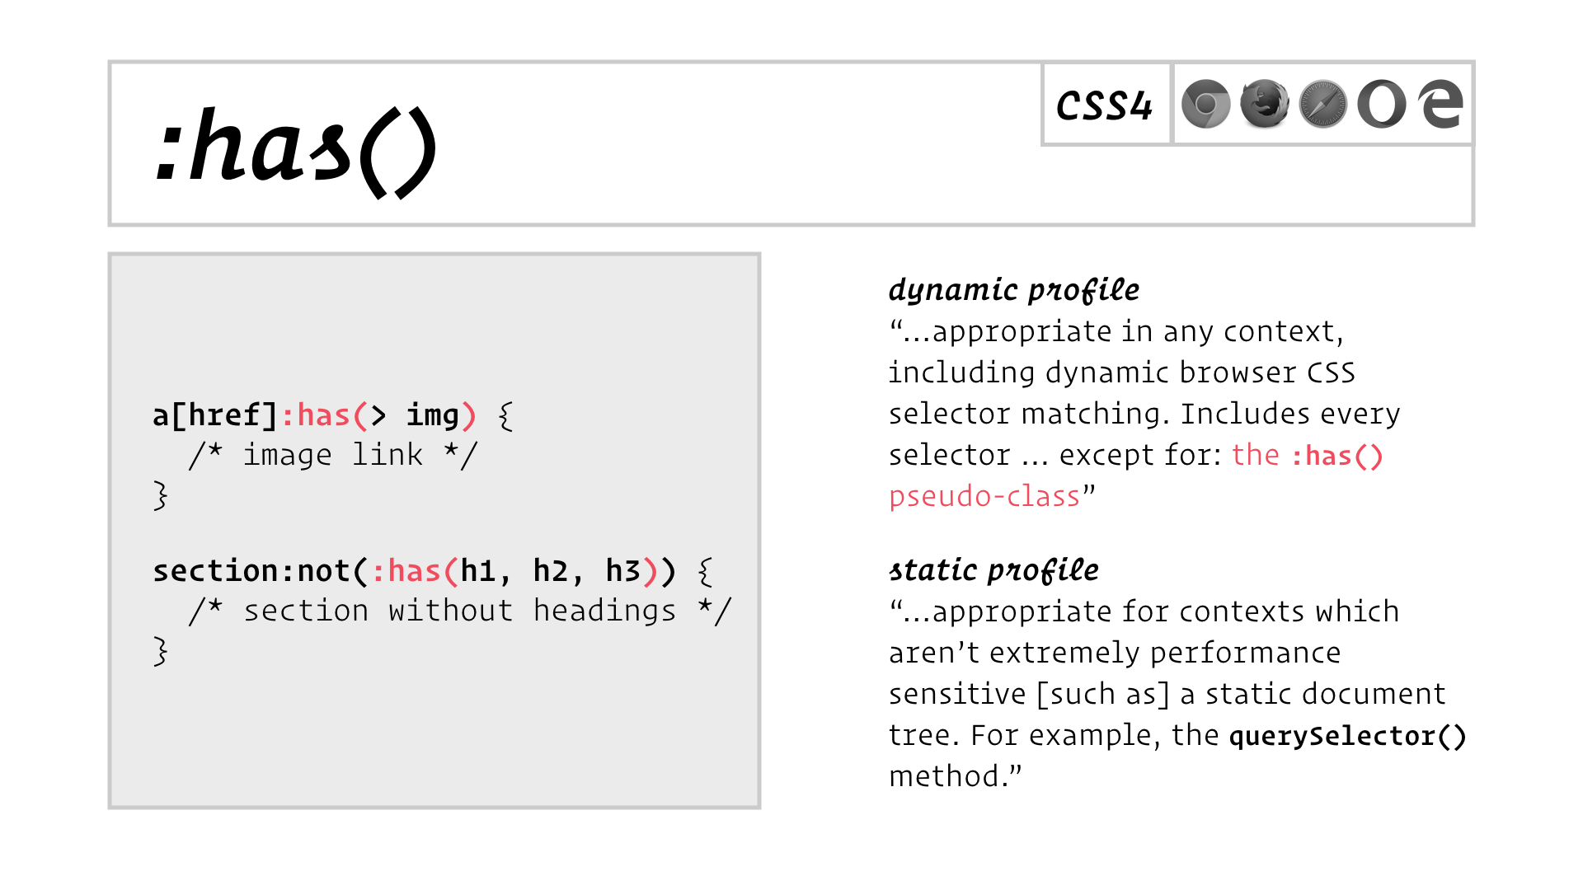Click the closing brace after section rule

pos(161,651)
